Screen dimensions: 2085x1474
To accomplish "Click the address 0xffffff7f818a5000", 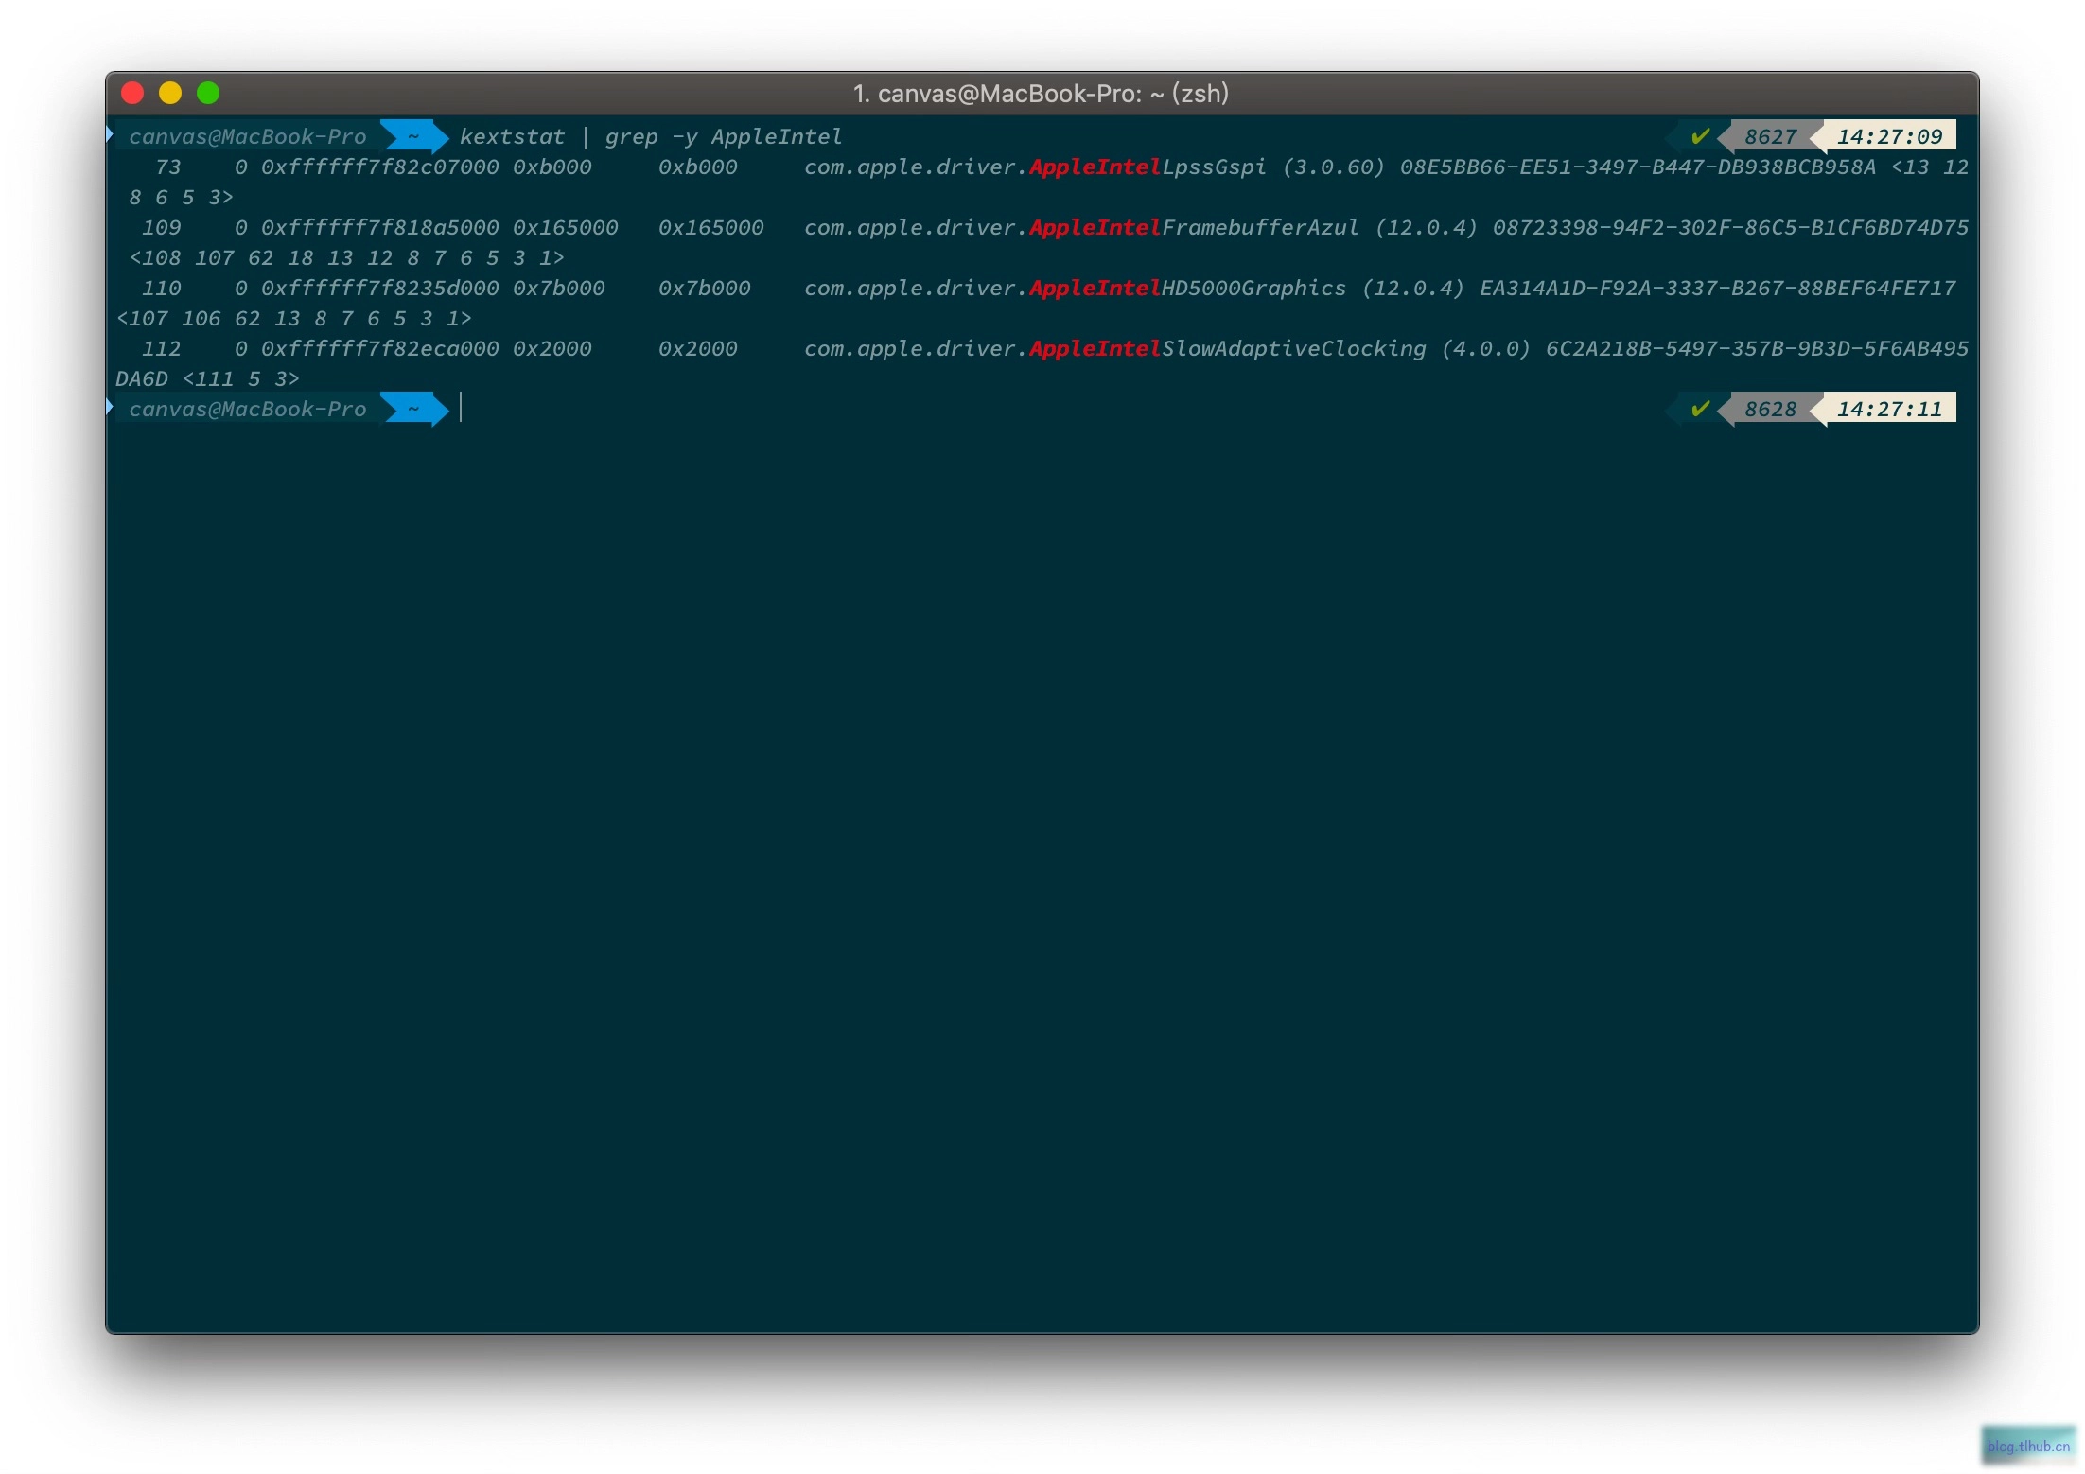I will 379,228.
